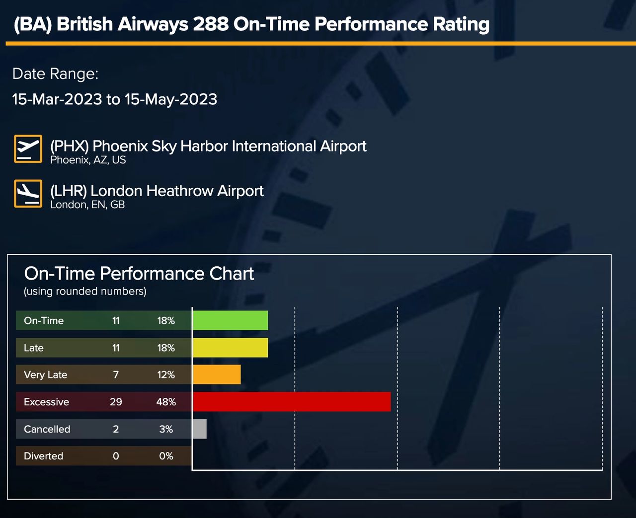Click the British Airways 288 page title
Screen dimensions: 636x518
click(252, 24)
